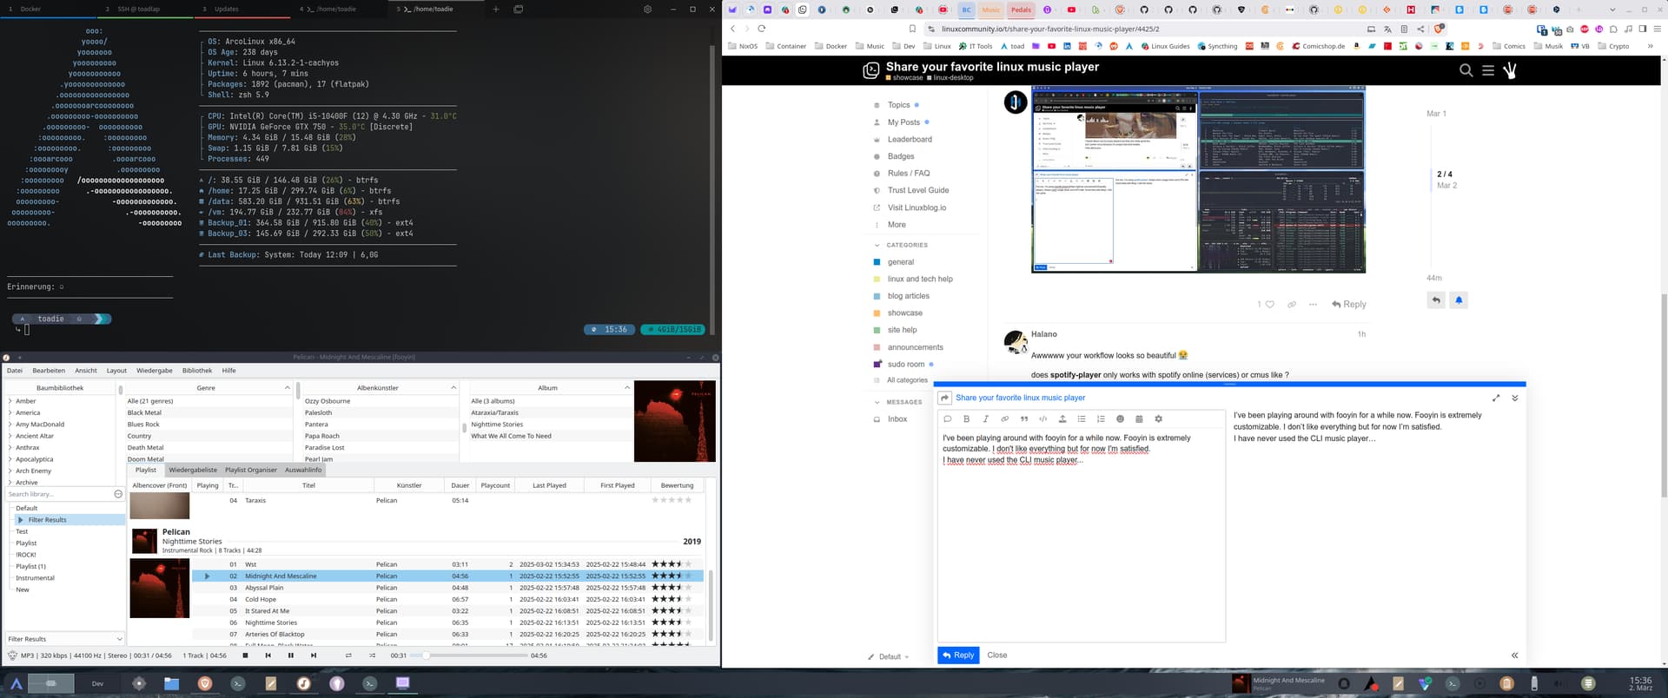Viewport: 1668px width, 698px height.
Task: Click Close next to composer Reply
Action: [x=997, y=655]
